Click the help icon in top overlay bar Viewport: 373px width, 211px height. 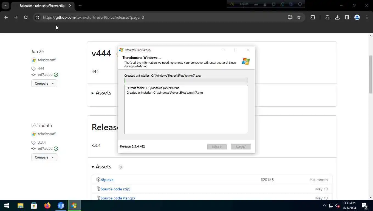click(291, 4)
